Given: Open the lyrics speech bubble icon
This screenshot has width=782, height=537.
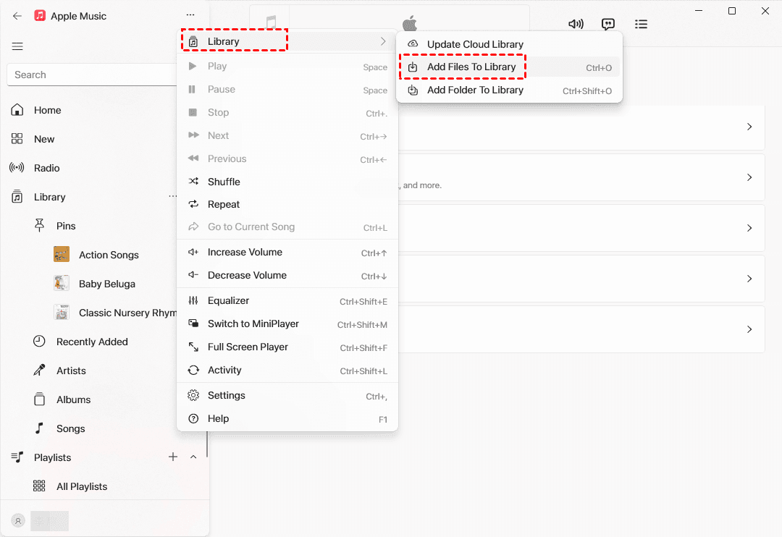Looking at the screenshot, I should (x=608, y=24).
